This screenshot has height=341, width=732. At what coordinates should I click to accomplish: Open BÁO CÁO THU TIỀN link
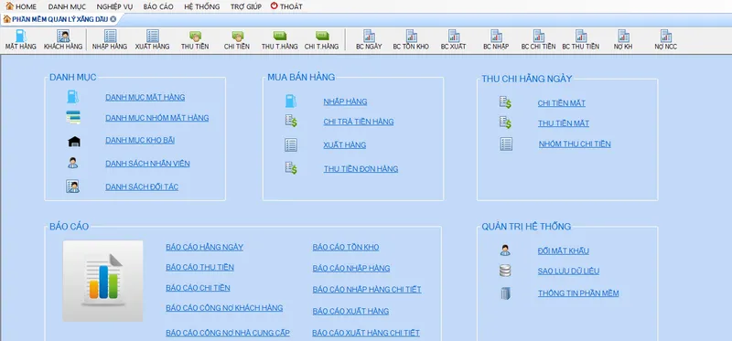click(x=199, y=267)
